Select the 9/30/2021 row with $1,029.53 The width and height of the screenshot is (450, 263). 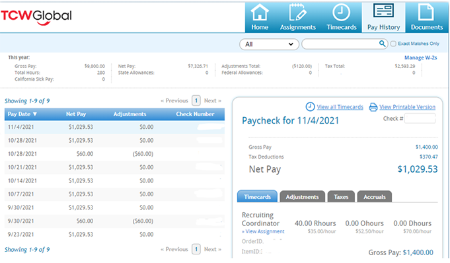pos(114,207)
